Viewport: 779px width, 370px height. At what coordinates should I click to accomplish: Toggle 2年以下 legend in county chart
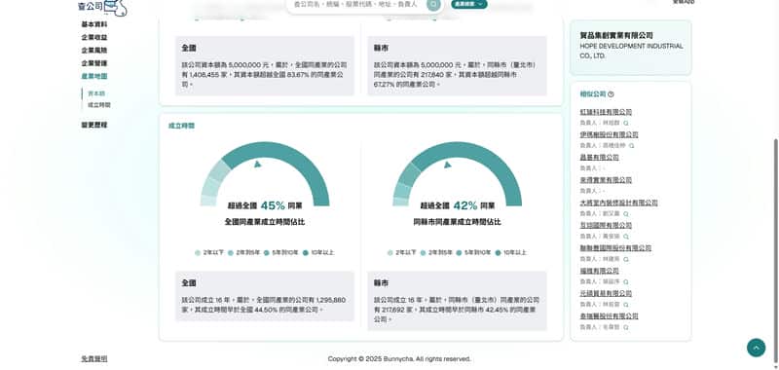pyautogui.click(x=402, y=253)
